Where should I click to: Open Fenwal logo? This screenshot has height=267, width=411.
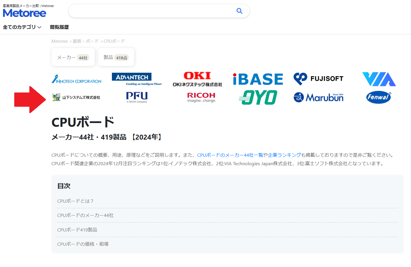tap(379, 97)
